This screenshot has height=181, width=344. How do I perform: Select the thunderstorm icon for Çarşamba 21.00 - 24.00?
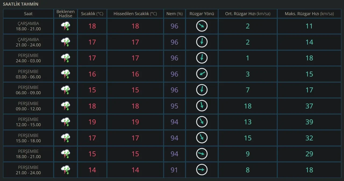pos(66,42)
